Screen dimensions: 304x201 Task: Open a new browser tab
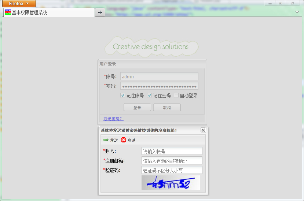click(x=100, y=12)
